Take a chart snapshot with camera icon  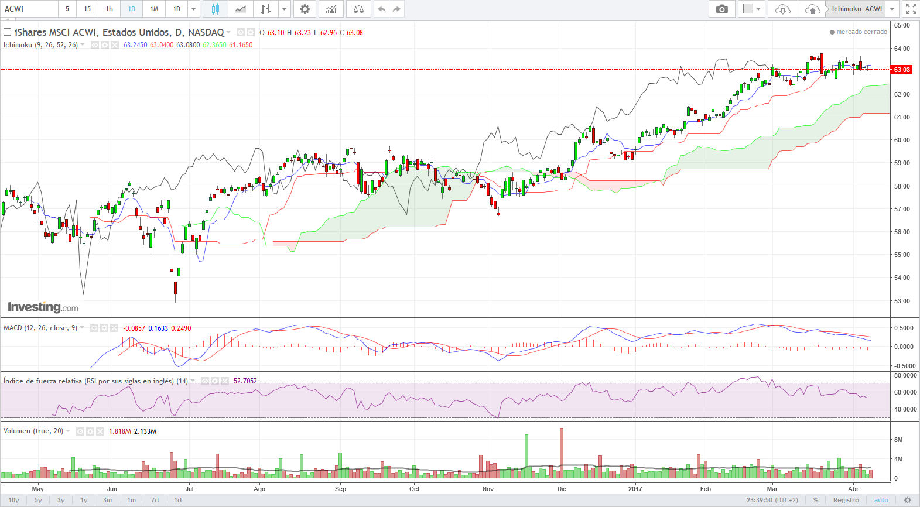[x=722, y=9]
